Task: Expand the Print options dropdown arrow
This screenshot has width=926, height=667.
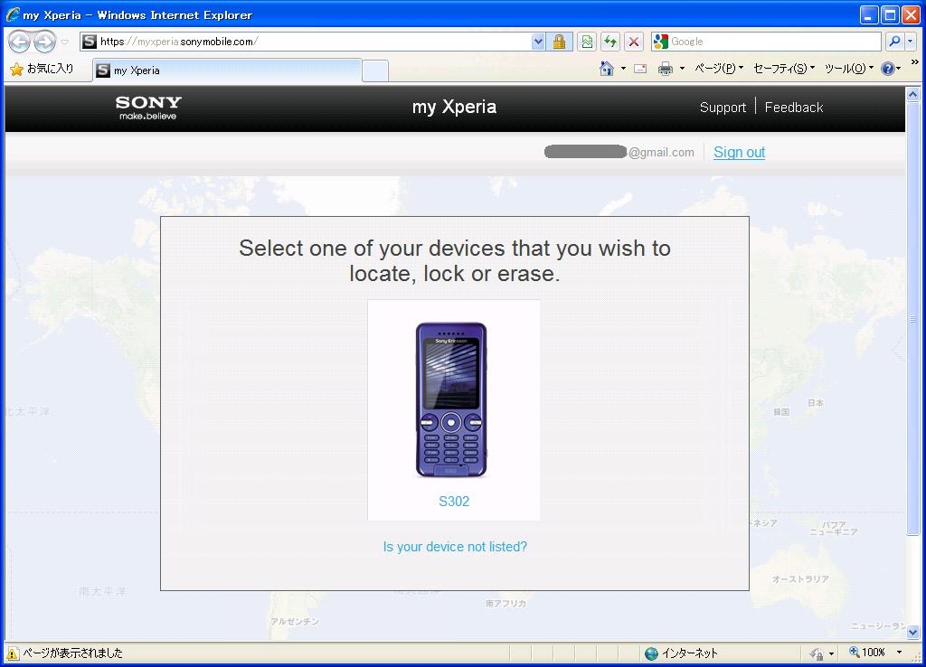Action: 682,69
